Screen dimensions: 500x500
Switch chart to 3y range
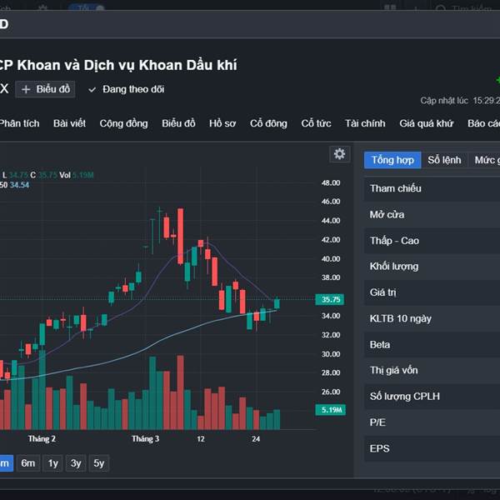coord(76,463)
